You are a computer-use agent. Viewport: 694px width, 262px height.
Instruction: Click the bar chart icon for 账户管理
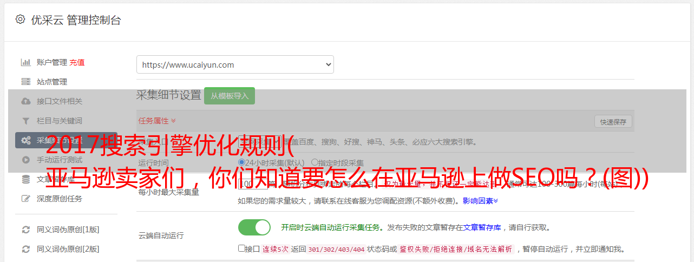coord(25,62)
